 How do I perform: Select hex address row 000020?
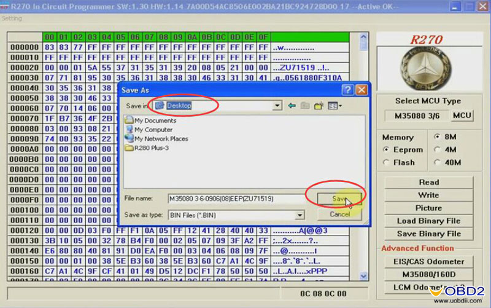click(x=25, y=68)
